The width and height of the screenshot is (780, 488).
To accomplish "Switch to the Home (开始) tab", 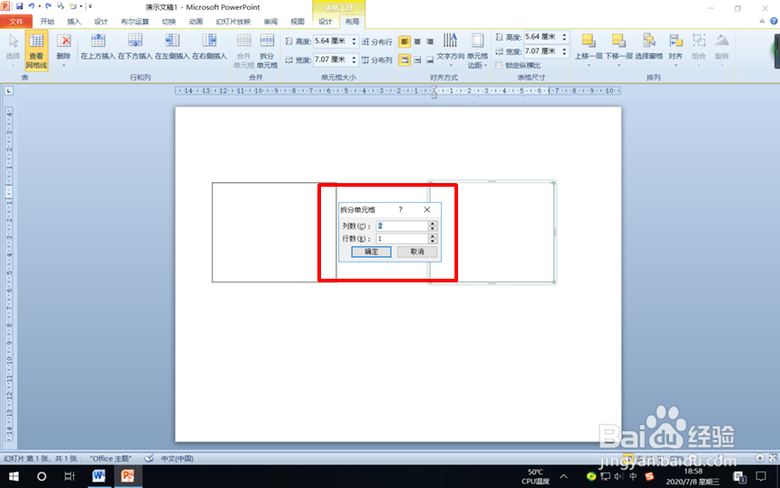I will (x=47, y=22).
